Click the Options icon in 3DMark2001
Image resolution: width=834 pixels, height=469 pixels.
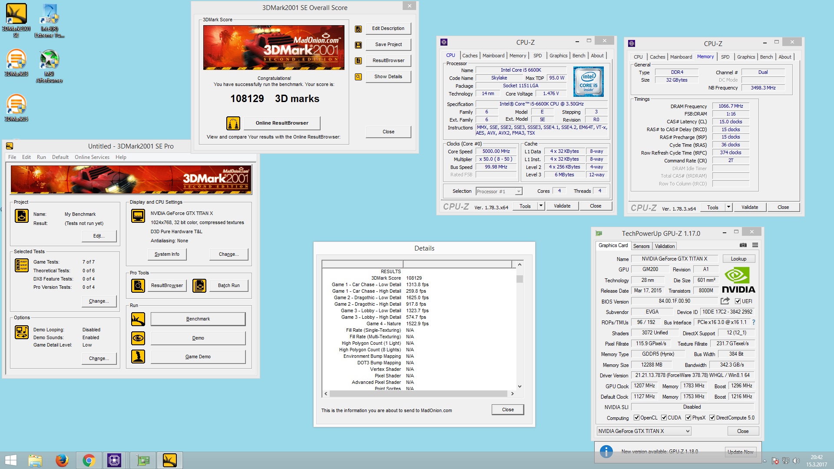click(x=22, y=332)
